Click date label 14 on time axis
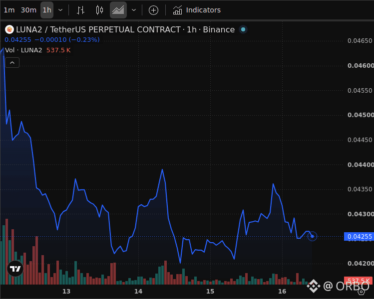 click(138, 292)
